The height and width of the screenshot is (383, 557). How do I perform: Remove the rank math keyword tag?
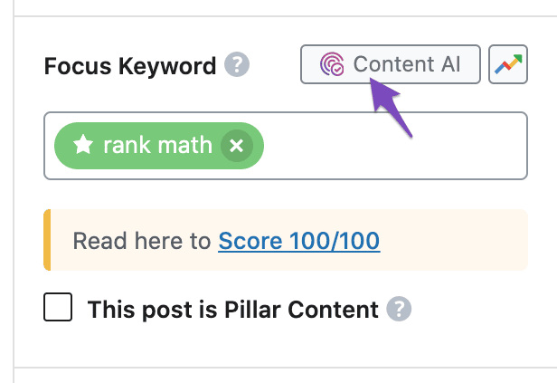coord(236,145)
